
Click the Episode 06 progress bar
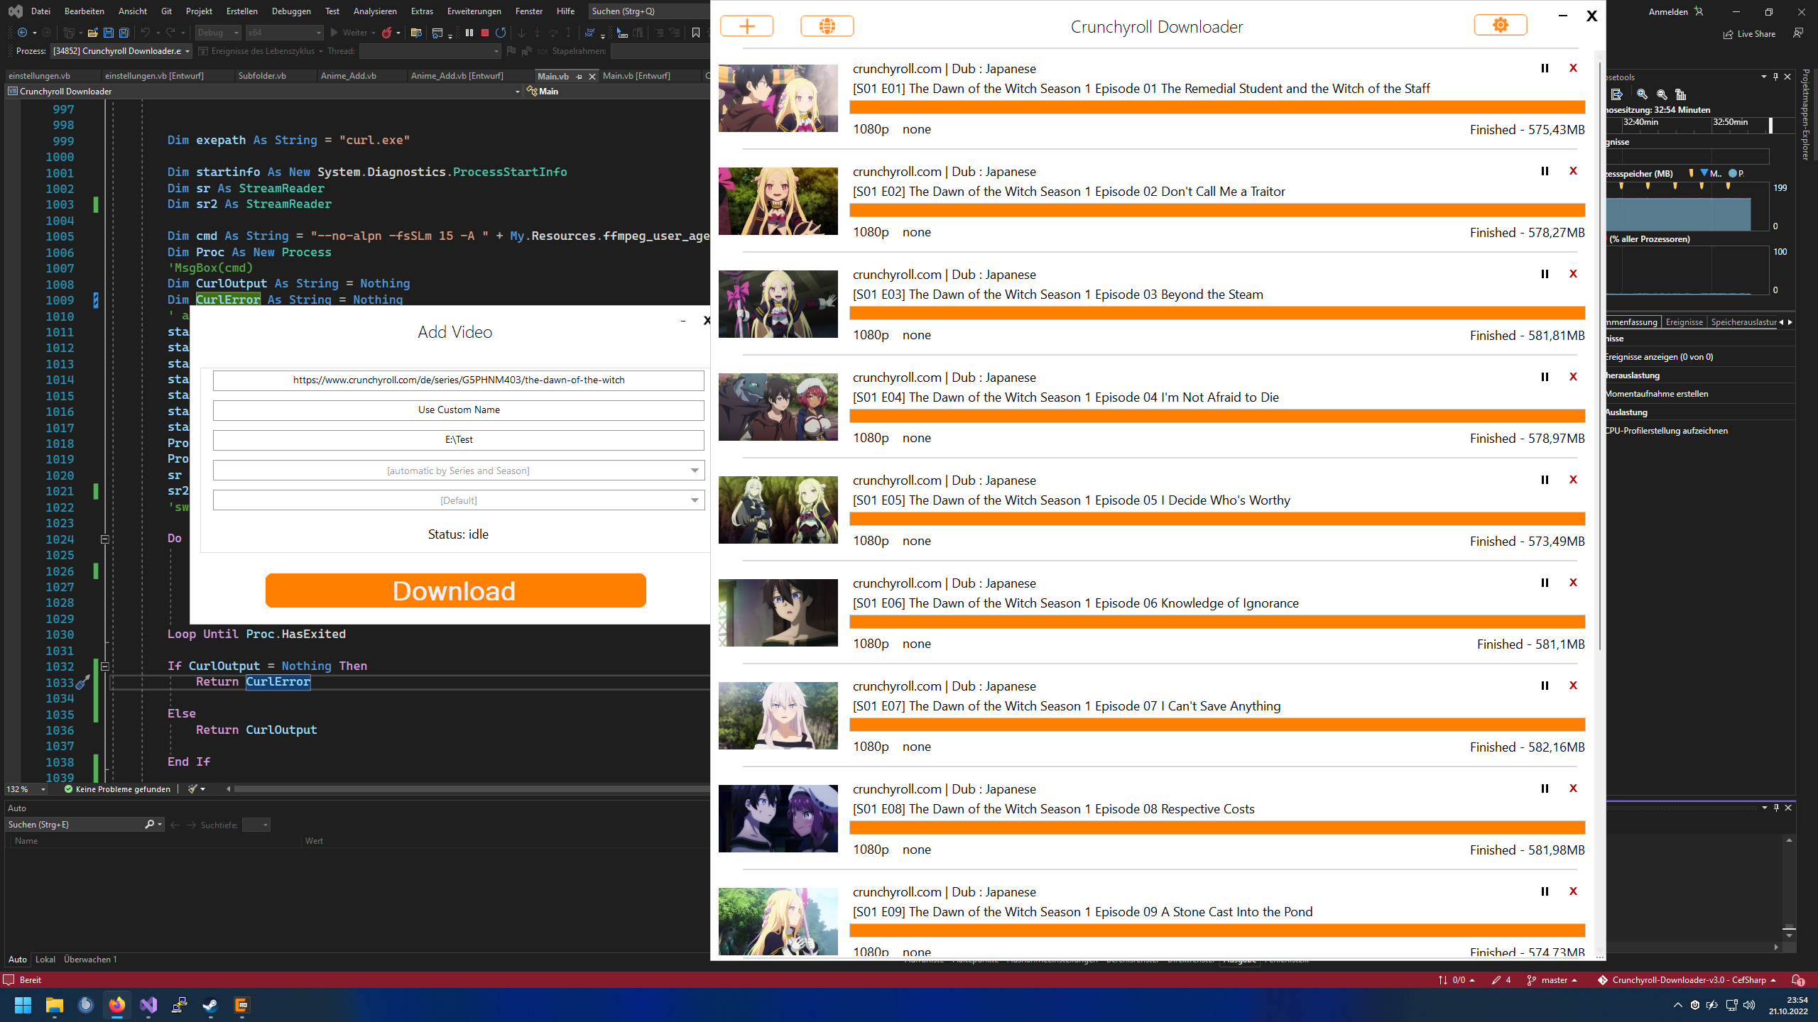pyautogui.click(x=1216, y=621)
